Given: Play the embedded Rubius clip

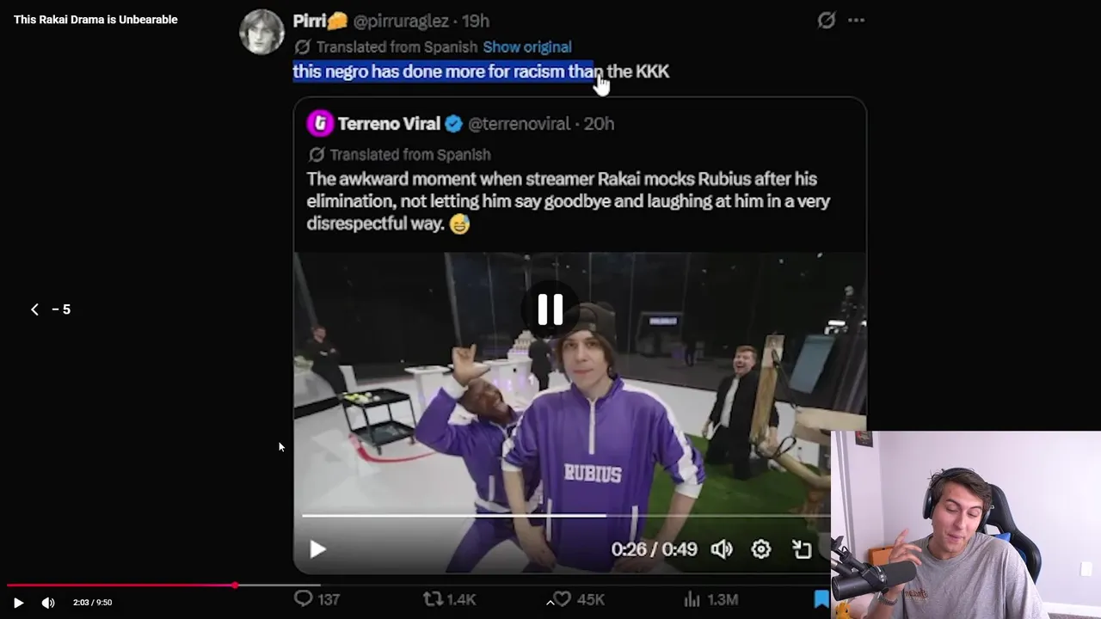Looking at the screenshot, I should point(317,549).
